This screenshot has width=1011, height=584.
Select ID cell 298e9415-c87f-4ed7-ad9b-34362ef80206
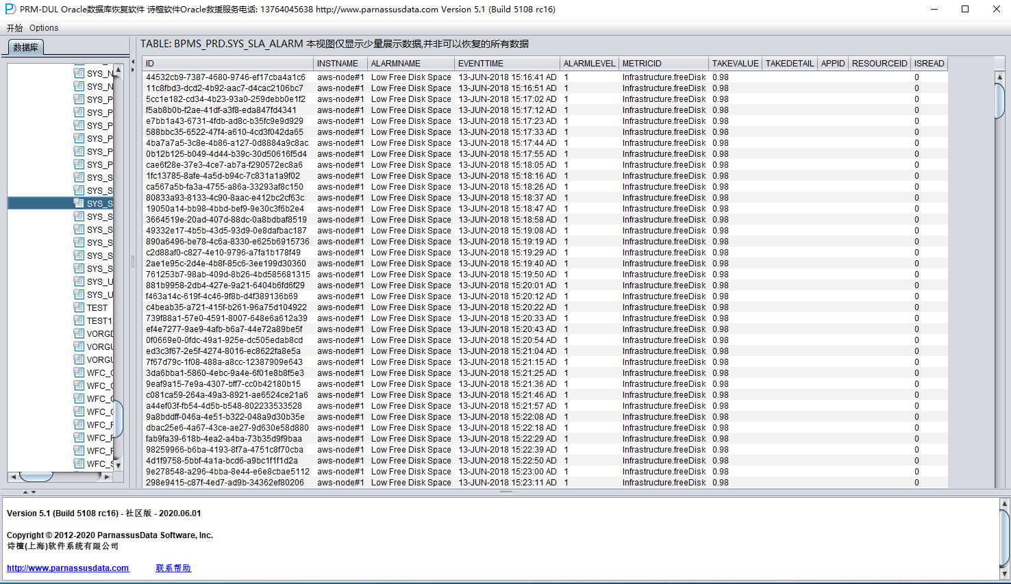coord(228,483)
